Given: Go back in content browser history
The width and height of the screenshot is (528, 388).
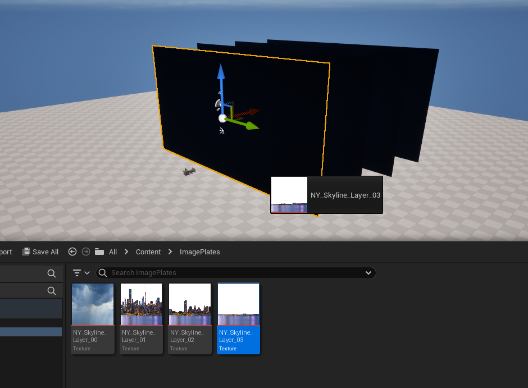Looking at the screenshot, I should point(72,252).
